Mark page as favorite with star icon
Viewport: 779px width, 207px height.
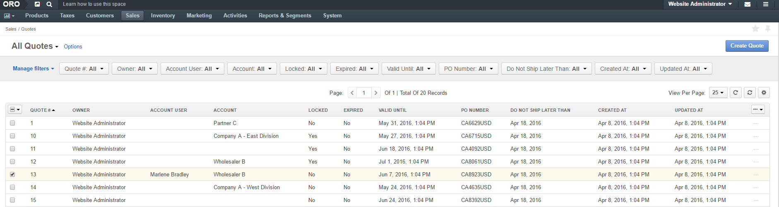pyautogui.click(x=755, y=29)
